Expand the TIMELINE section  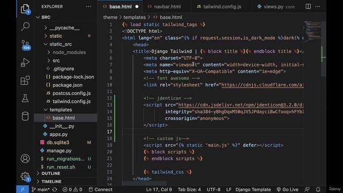(51, 182)
